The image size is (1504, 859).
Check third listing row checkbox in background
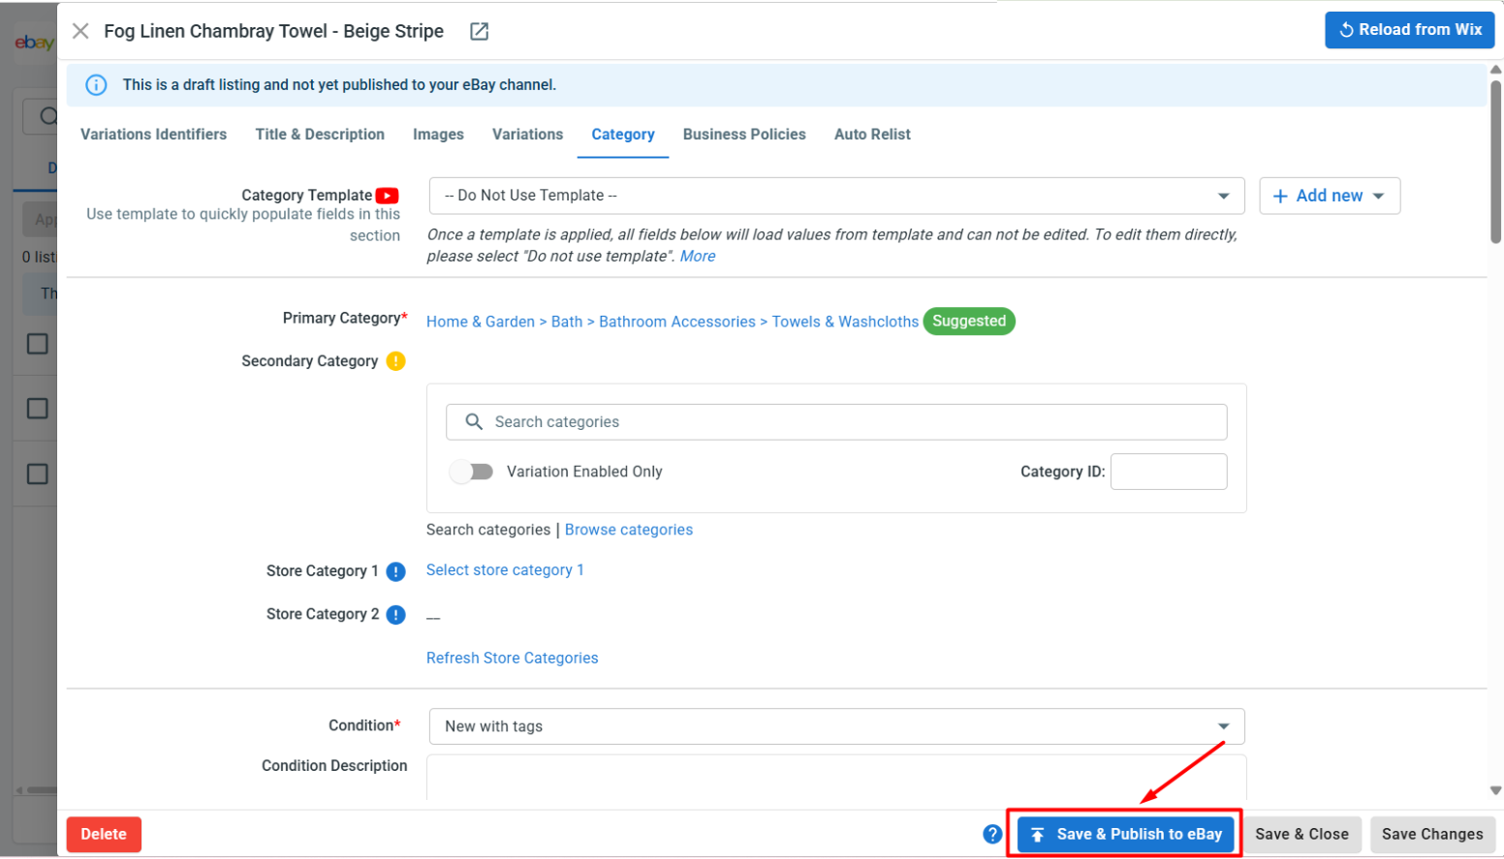38,475
